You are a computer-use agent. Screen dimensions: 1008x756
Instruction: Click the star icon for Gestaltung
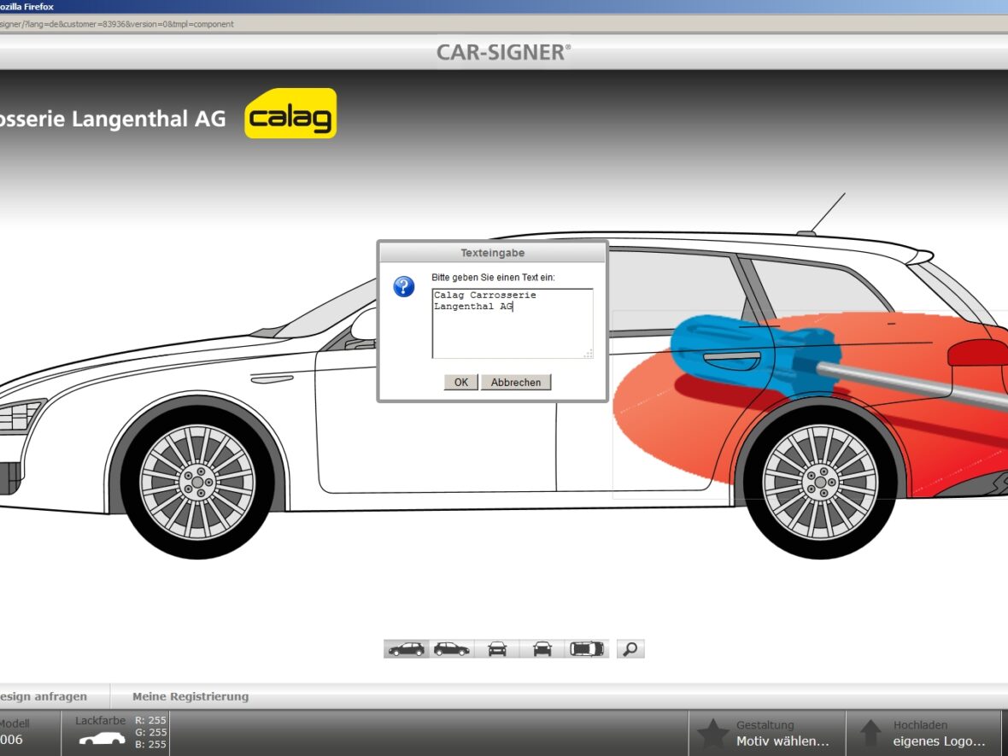tap(713, 734)
